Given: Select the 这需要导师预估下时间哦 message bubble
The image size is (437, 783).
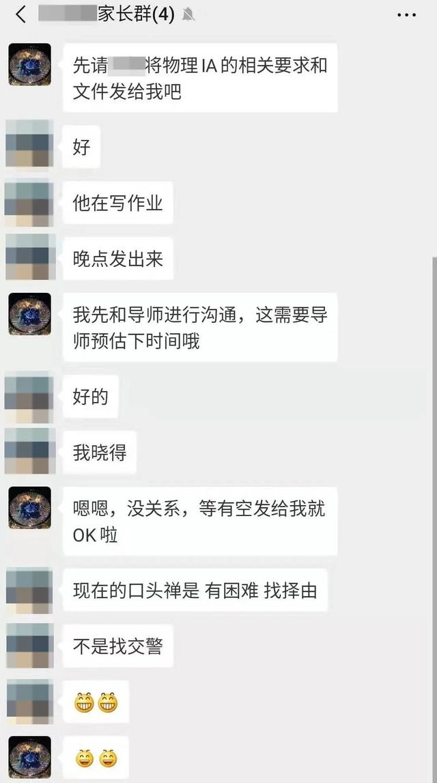Looking at the screenshot, I should (x=200, y=328).
